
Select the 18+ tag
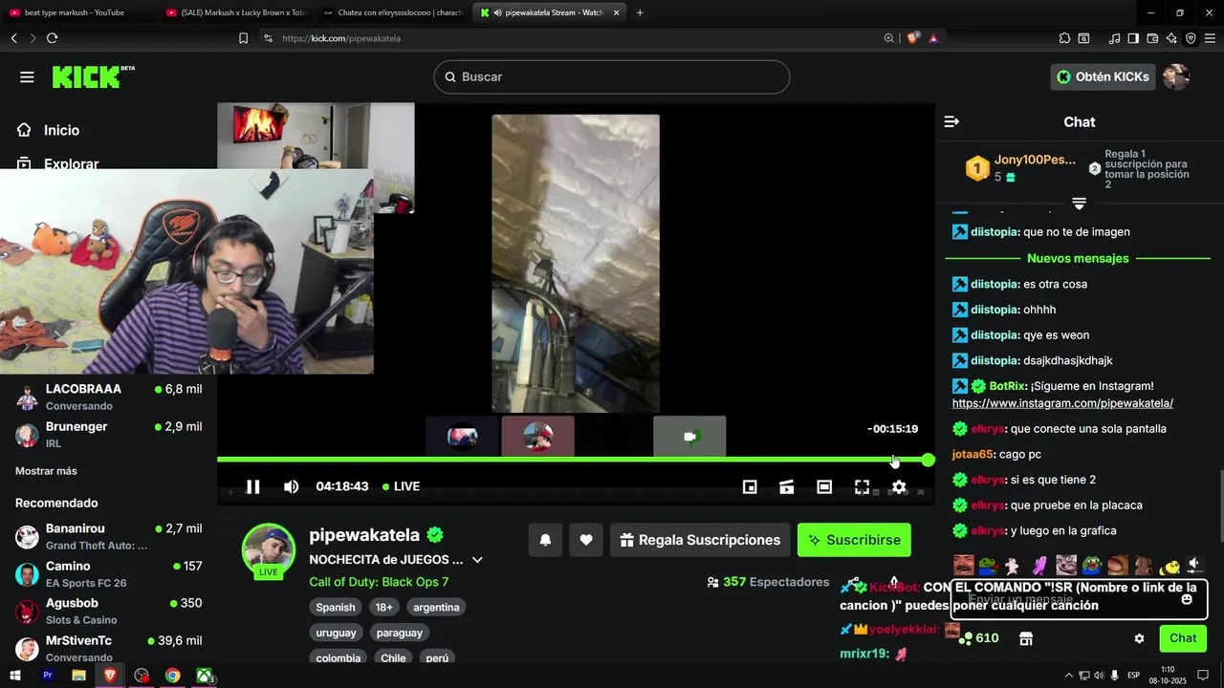pos(383,608)
